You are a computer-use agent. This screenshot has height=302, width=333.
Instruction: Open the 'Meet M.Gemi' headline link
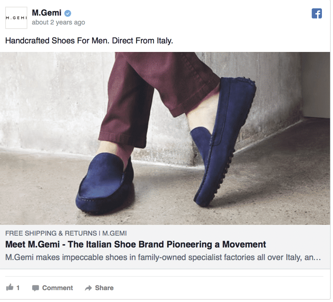click(135, 244)
